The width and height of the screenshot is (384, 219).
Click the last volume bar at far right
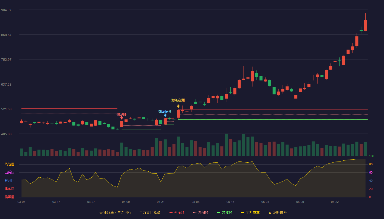pyautogui.click(x=365, y=149)
